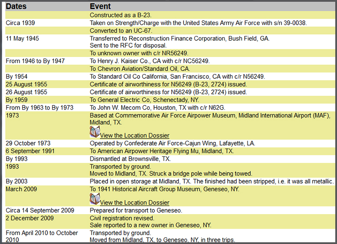Click the dossier book icon in the March 2009 row
This screenshot has height=244, width=337.
(x=95, y=199)
